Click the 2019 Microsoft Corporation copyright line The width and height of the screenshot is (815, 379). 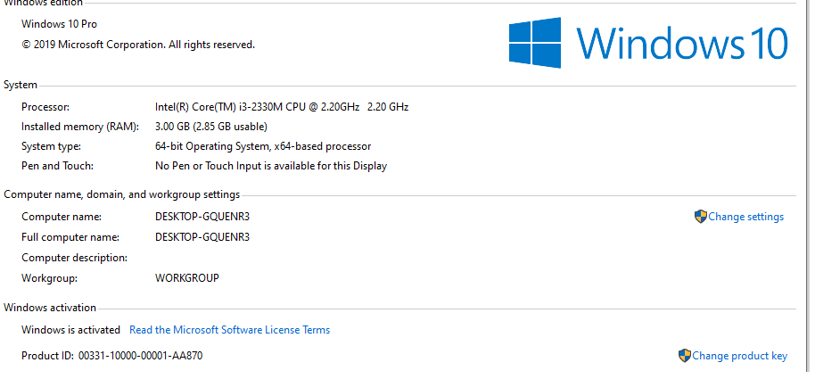click(138, 44)
